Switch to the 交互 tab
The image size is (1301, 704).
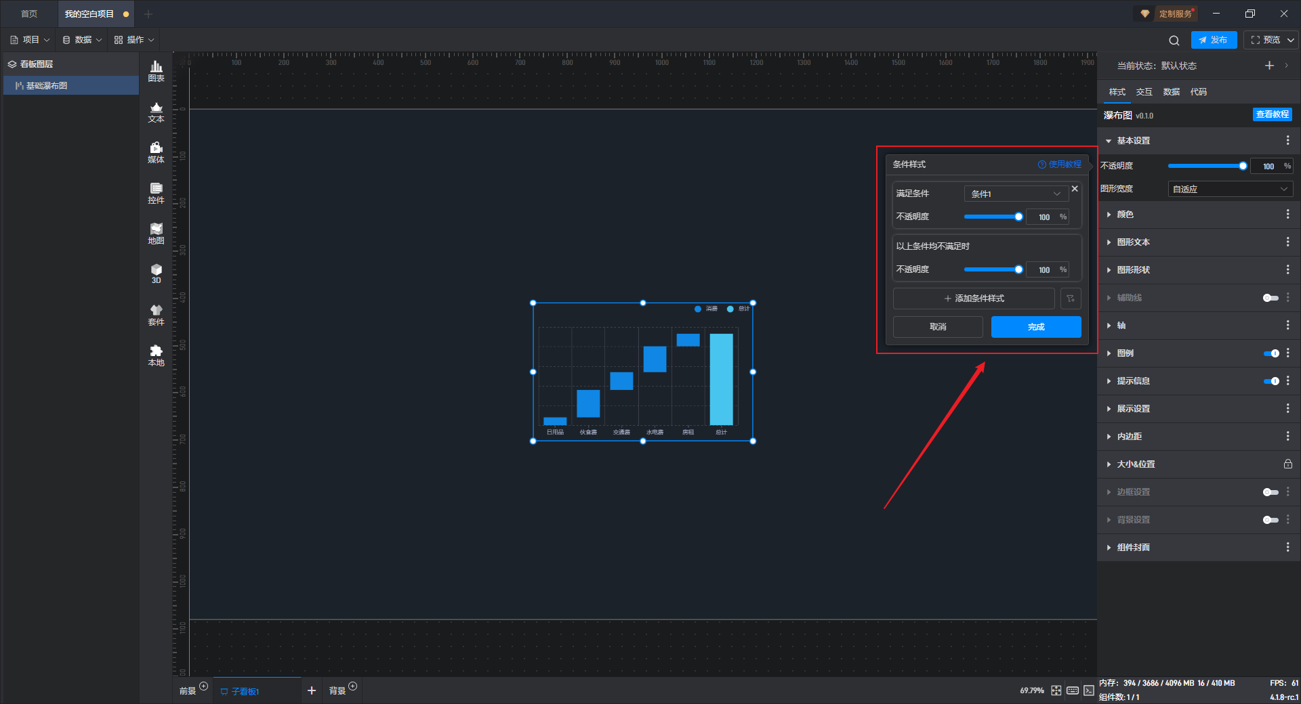pyautogui.click(x=1144, y=92)
